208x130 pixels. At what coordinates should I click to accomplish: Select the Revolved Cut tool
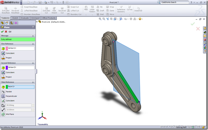coord(62,10)
